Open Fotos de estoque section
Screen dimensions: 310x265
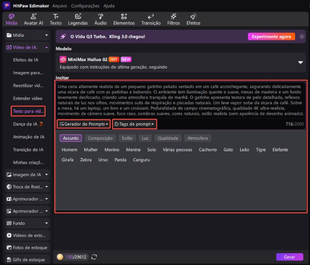(27, 248)
